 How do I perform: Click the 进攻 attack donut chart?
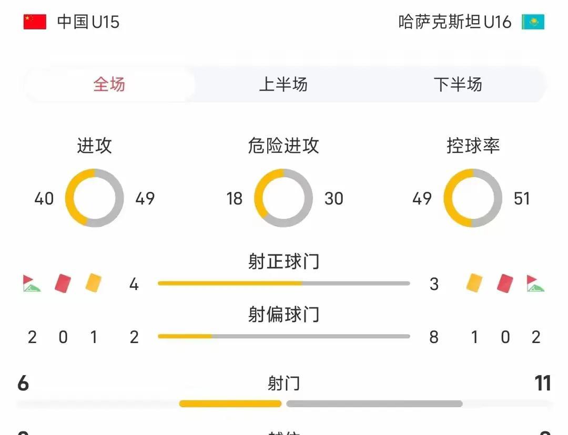pyautogui.click(x=94, y=198)
